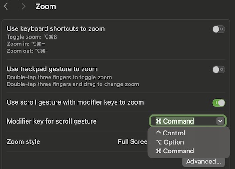Click the 'Modifier key for scroll gesture' label

coord(52,121)
